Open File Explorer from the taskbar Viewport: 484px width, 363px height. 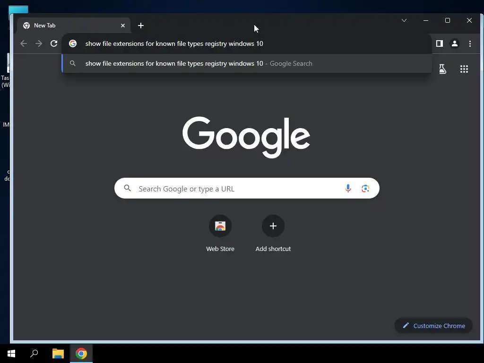point(58,354)
